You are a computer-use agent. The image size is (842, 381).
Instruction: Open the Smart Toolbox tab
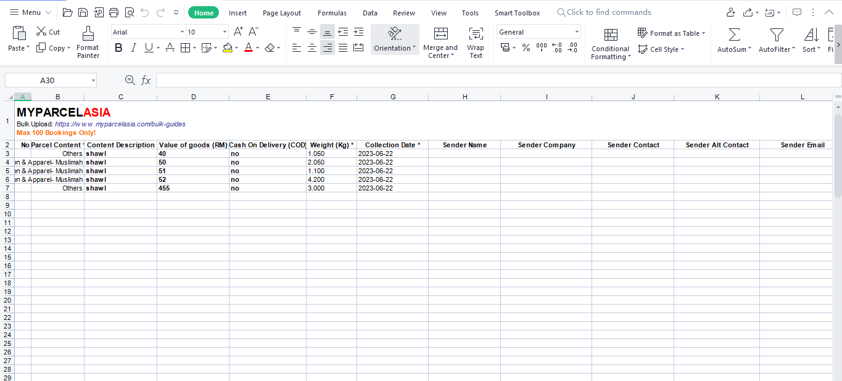(x=517, y=13)
